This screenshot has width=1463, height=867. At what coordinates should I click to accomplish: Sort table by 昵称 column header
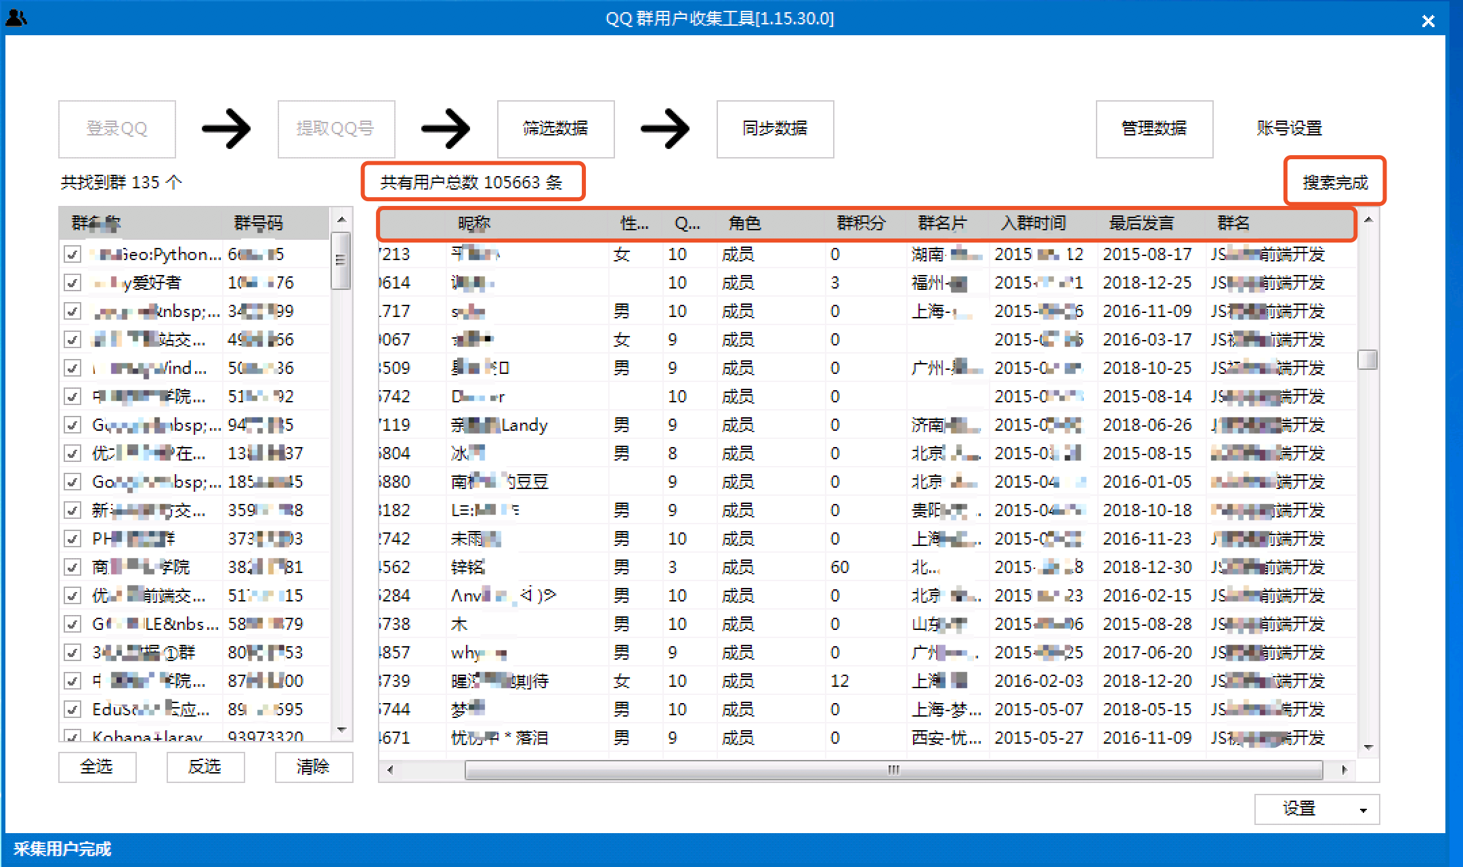pyautogui.click(x=474, y=224)
